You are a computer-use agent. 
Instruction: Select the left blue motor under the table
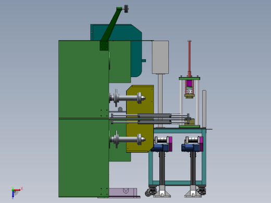pos(160,148)
